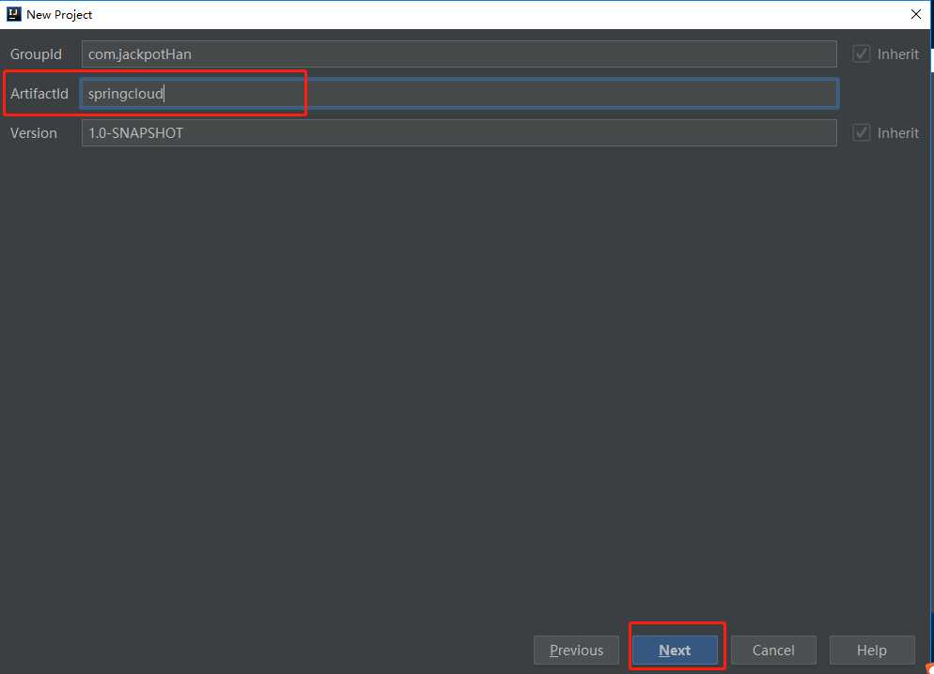This screenshot has height=674, width=934.
Task: Click the IntelliJ IDEA icon in title bar
Action: tap(14, 14)
